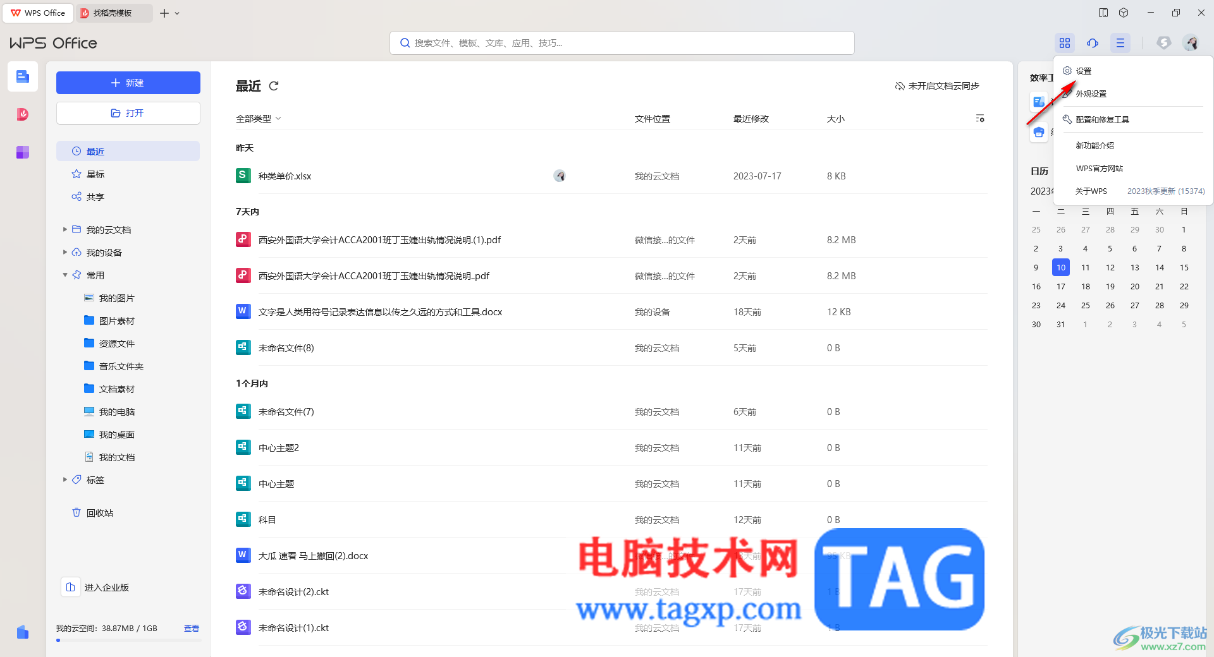Switch to WPS Office home tab
Viewport: 1214px width, 657px height.
[38, 13]
